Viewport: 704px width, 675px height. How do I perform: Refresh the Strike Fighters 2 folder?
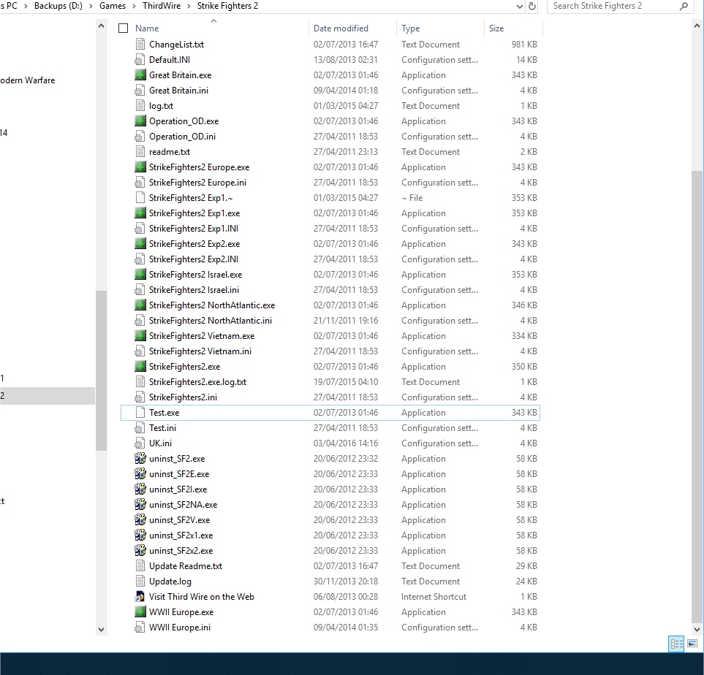532,7
